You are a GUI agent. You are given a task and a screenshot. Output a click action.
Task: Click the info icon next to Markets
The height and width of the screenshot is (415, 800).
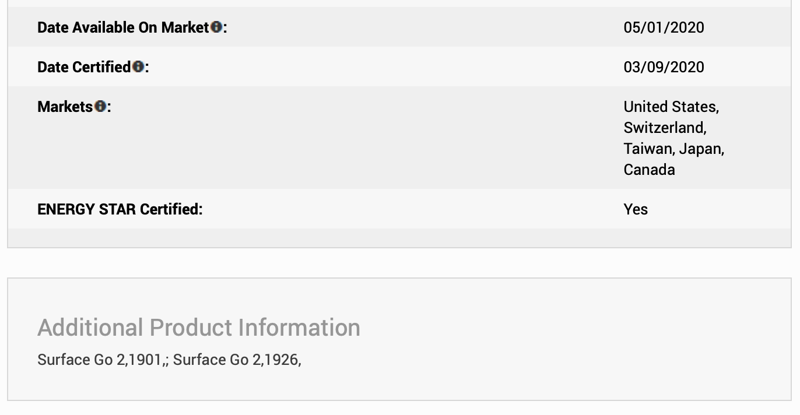(x=100, y=106)
